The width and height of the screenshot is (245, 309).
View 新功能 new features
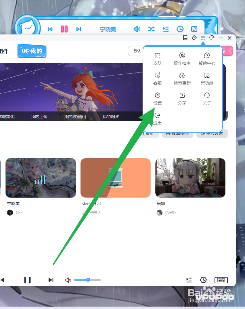[207, 79]
